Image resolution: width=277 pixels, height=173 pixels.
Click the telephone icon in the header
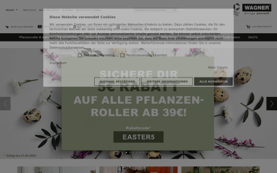pos(40,27)
